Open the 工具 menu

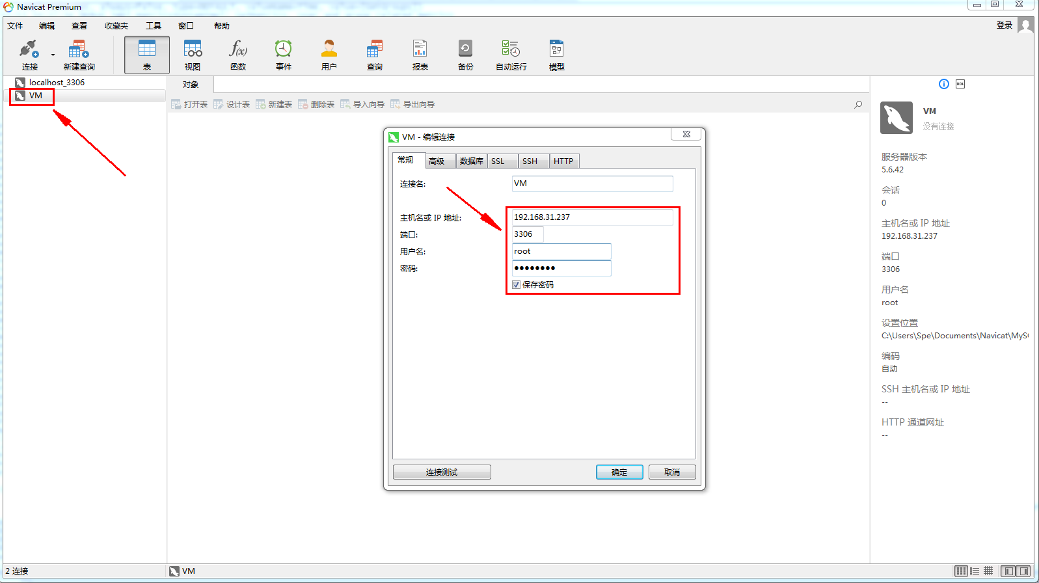point(154,26)
